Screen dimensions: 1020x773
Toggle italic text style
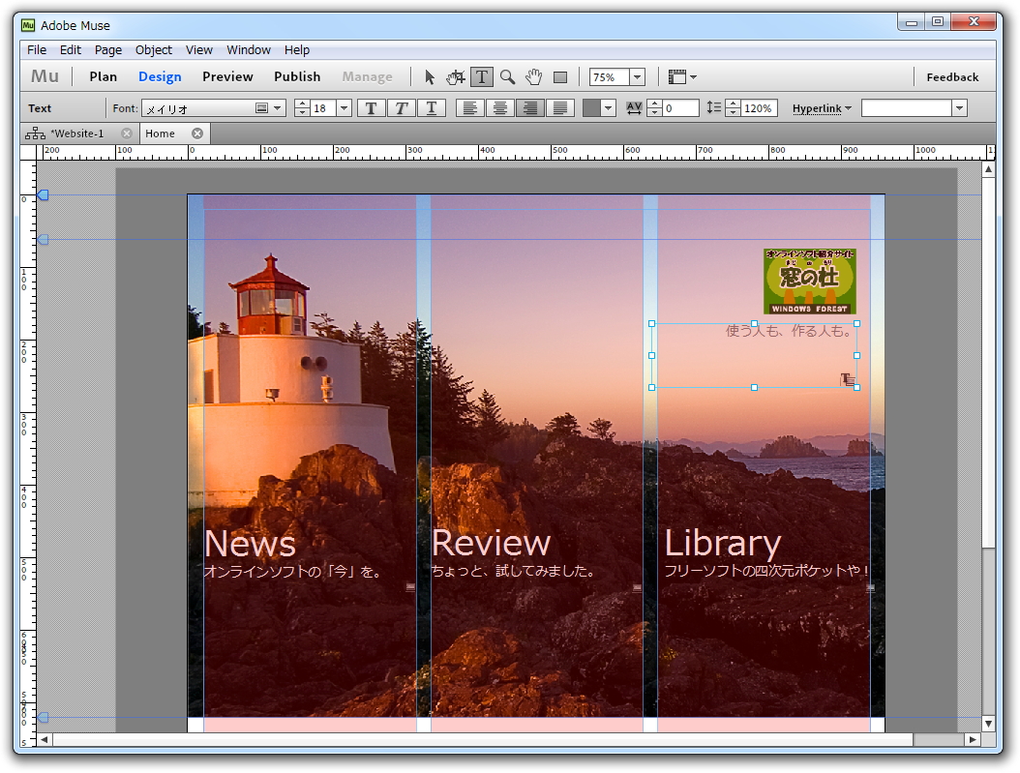(x=402, y=108)
